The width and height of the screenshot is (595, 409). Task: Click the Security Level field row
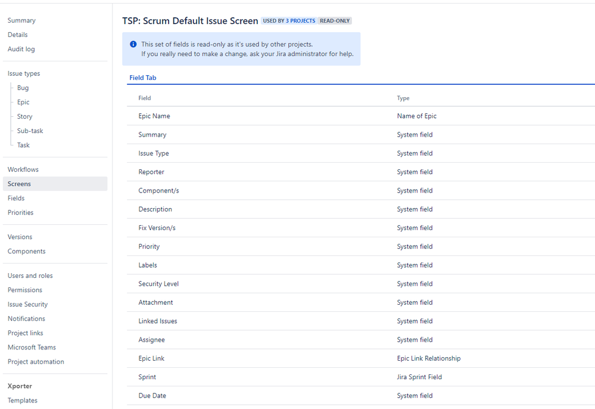(361, 284)
